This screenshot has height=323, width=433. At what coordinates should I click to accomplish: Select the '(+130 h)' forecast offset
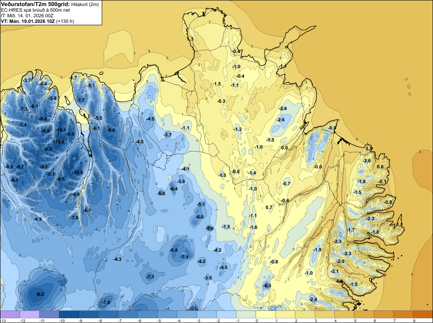65,21
